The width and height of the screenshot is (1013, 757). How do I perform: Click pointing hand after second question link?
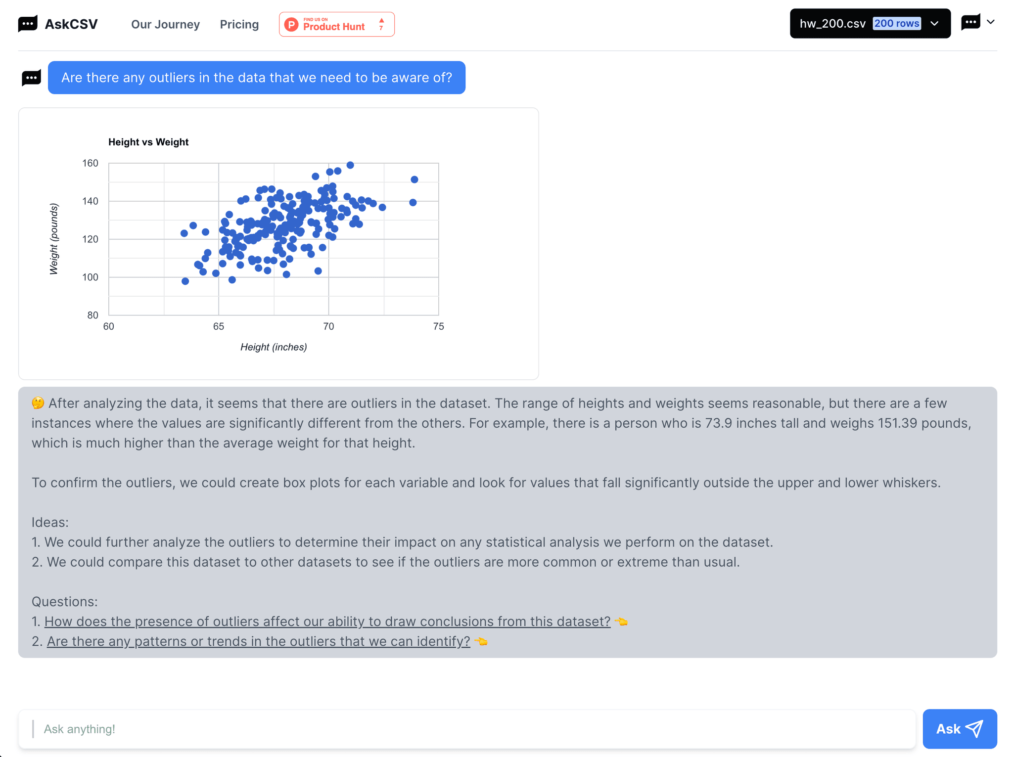click(x=481, y=641)
